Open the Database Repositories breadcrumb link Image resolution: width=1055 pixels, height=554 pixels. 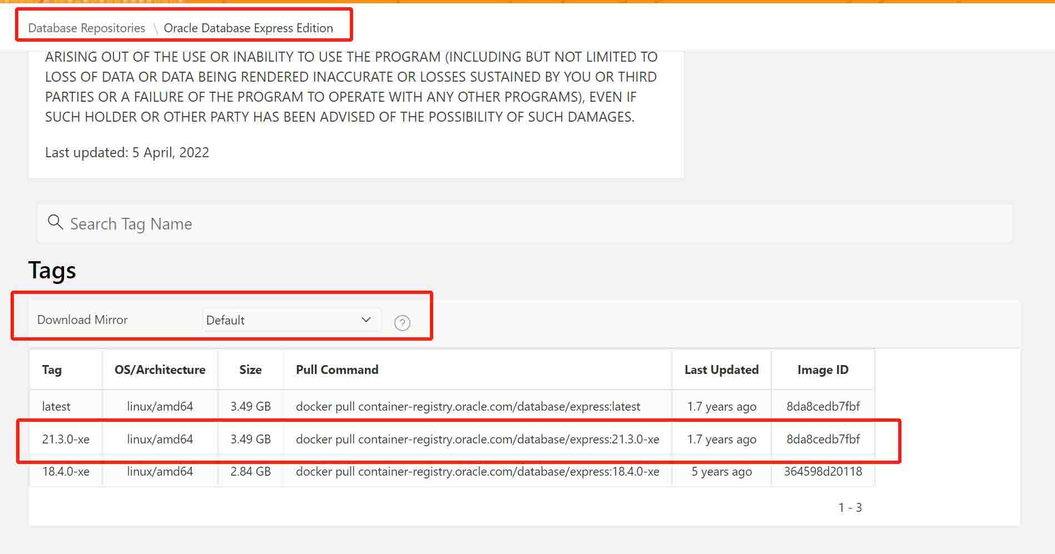click(86, 28)
